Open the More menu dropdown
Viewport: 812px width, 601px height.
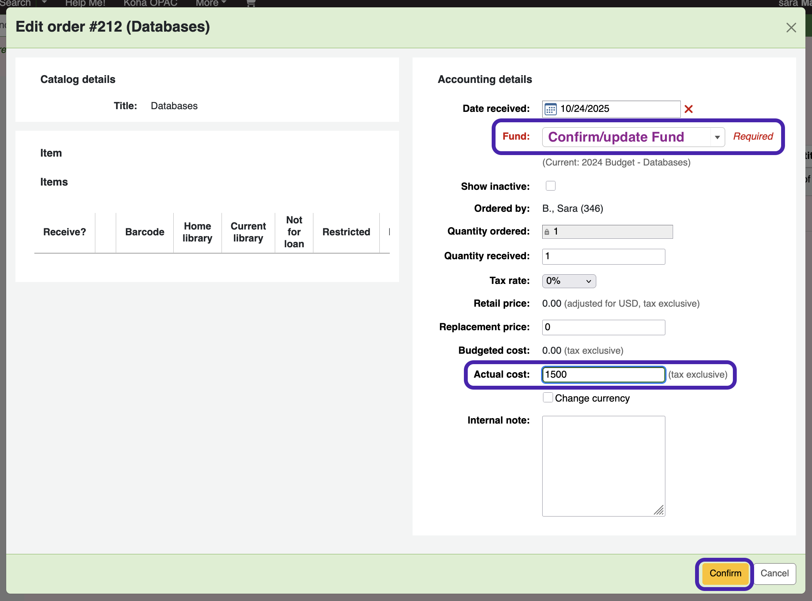(x=210, y=3)
